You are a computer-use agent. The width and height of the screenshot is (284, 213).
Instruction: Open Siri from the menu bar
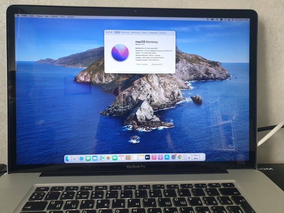(233, 19)
